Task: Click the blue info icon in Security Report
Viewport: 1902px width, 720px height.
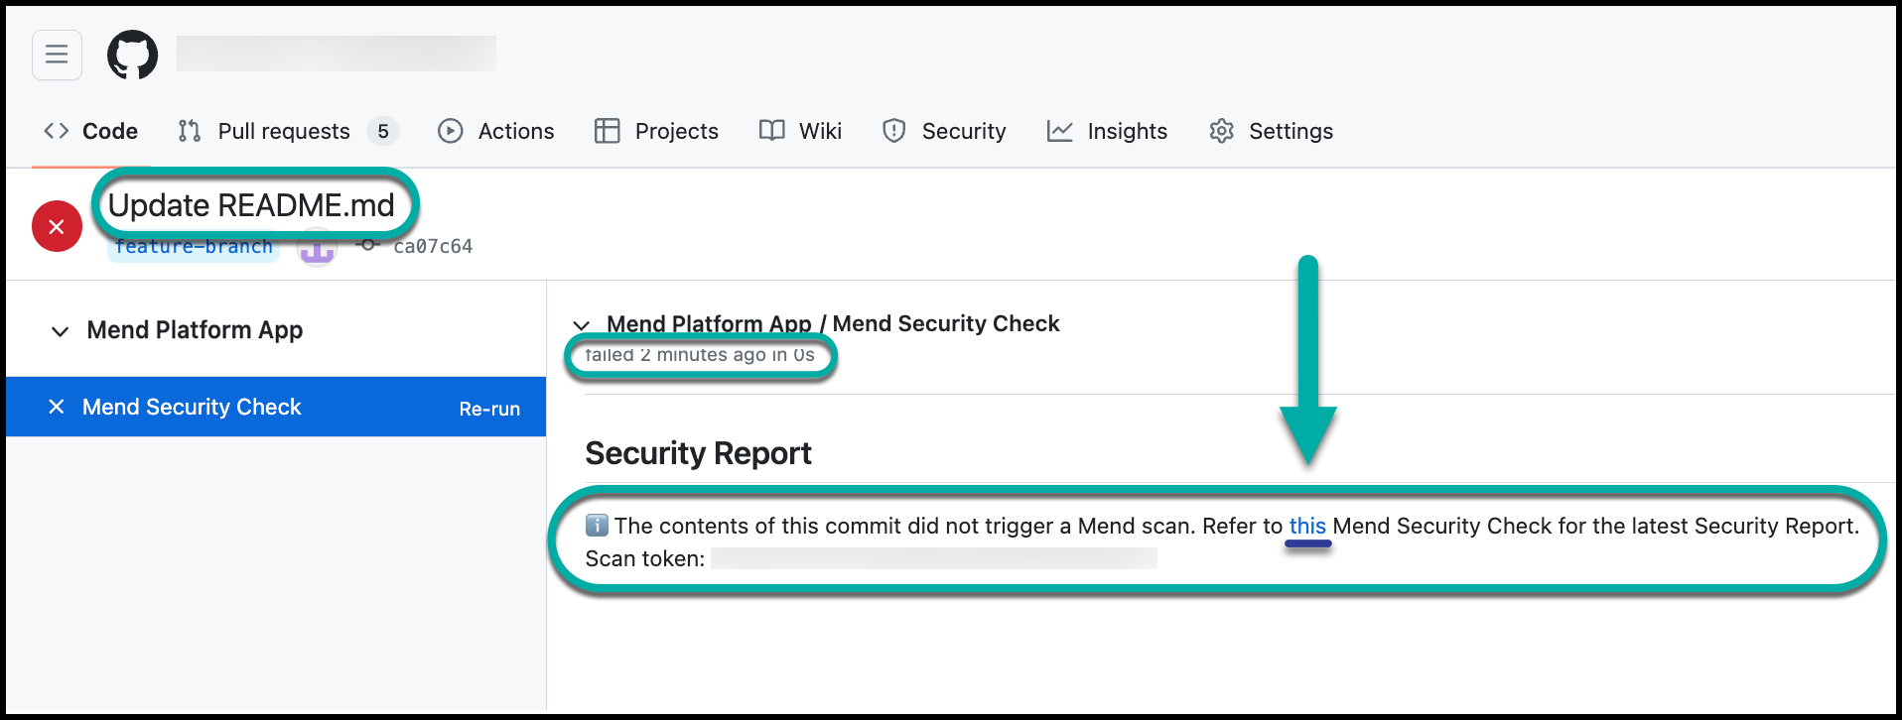Action: (597, 526)
